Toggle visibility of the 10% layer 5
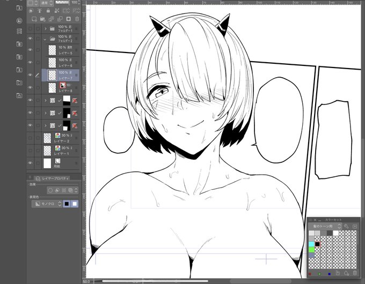 30,50
